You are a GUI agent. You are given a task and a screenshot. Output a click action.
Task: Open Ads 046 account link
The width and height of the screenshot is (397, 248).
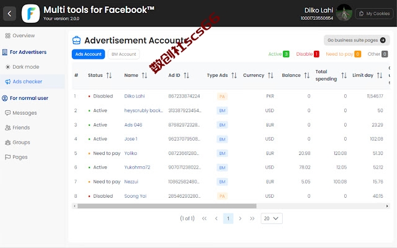133,125
